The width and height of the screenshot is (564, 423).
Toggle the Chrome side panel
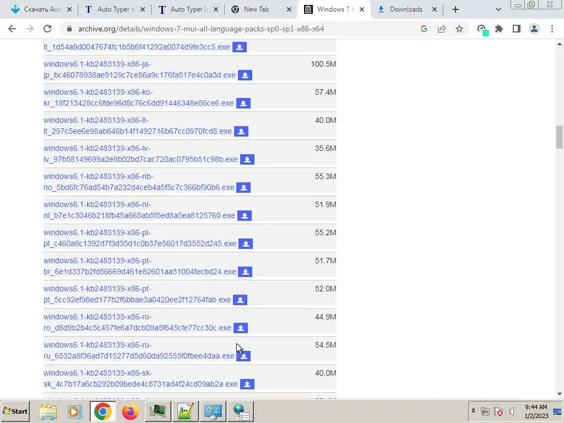click(x=517, y=29)
